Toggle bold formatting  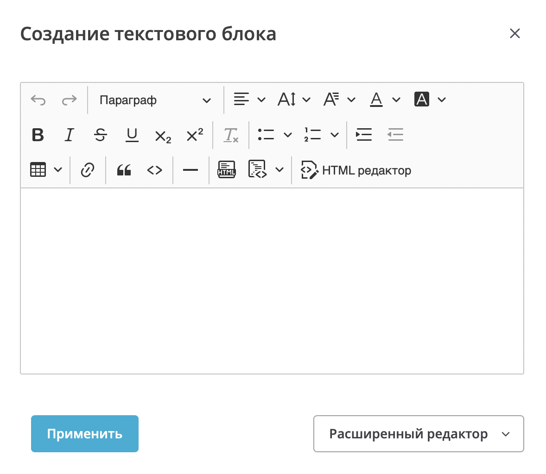point(38,135)
